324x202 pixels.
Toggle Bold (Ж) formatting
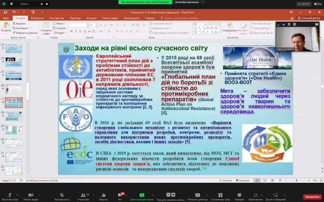pyautogui.click(x=71, y=31)
